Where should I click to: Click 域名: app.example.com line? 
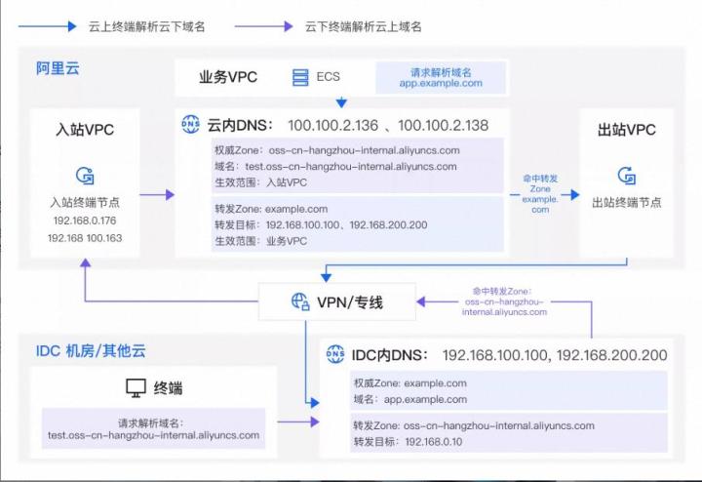click(410, 400)
